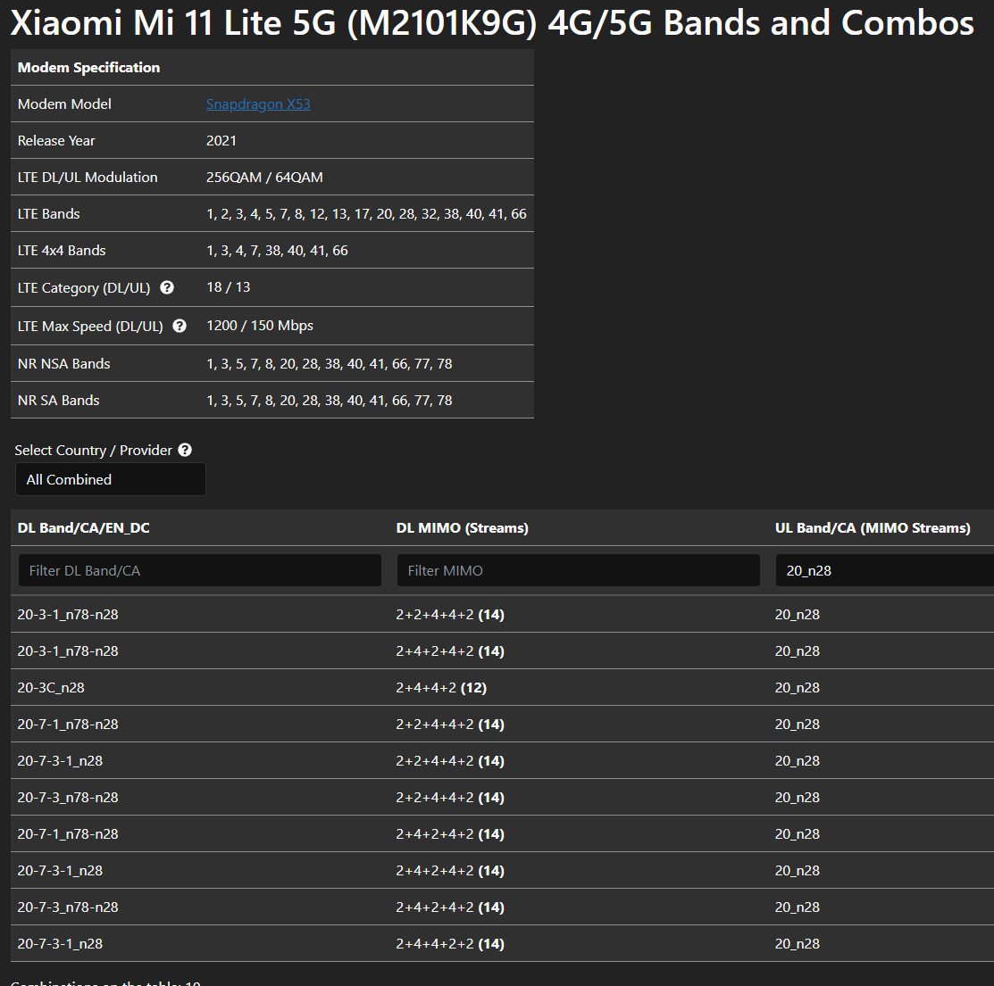Open the All Combined provider dropdown
The width and height of the screenshot is (994, 986).
point(111,480)
